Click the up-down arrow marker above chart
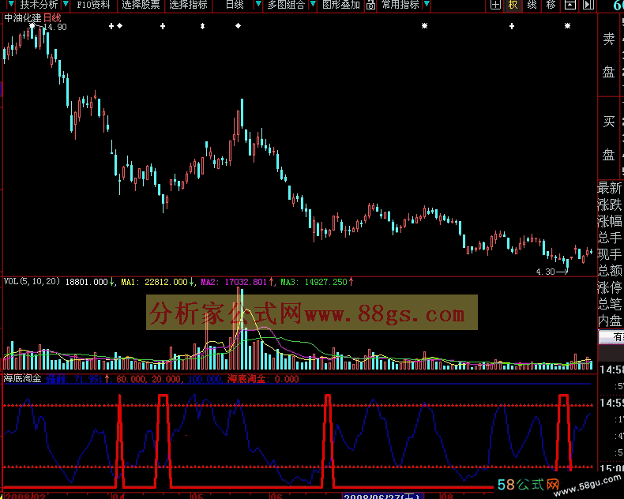Viewport: 624px width, 499px height. click(x=202, y=26)
